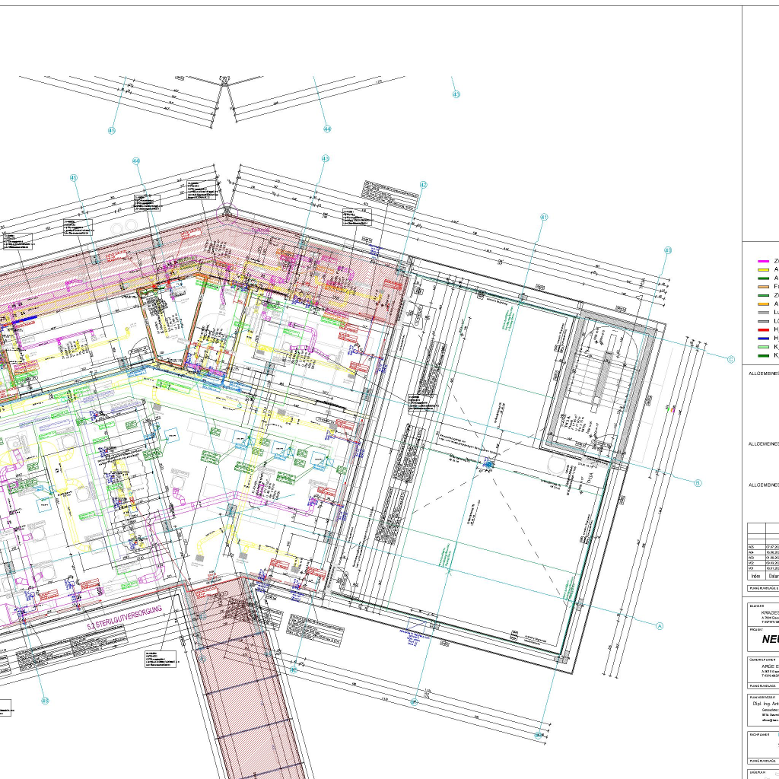
Task: Select the Dipl. Ing. plan author entry
Action: pyautogui.click(x=764, y=704)
